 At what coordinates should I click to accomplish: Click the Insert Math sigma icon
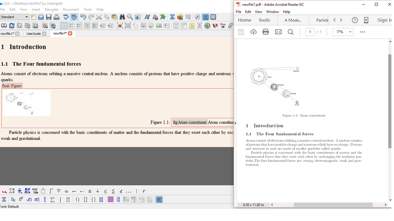pos(172,17)
